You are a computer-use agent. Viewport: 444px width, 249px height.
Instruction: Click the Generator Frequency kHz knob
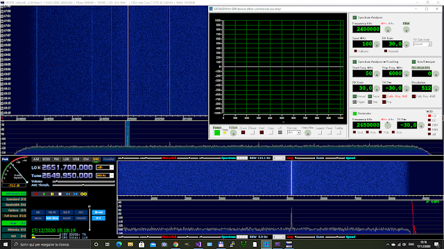click(388, 125)
